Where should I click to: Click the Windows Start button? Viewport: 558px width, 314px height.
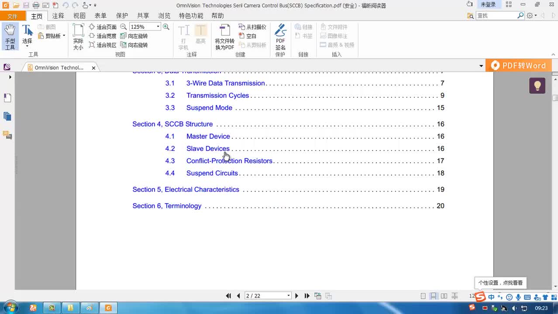10,307
